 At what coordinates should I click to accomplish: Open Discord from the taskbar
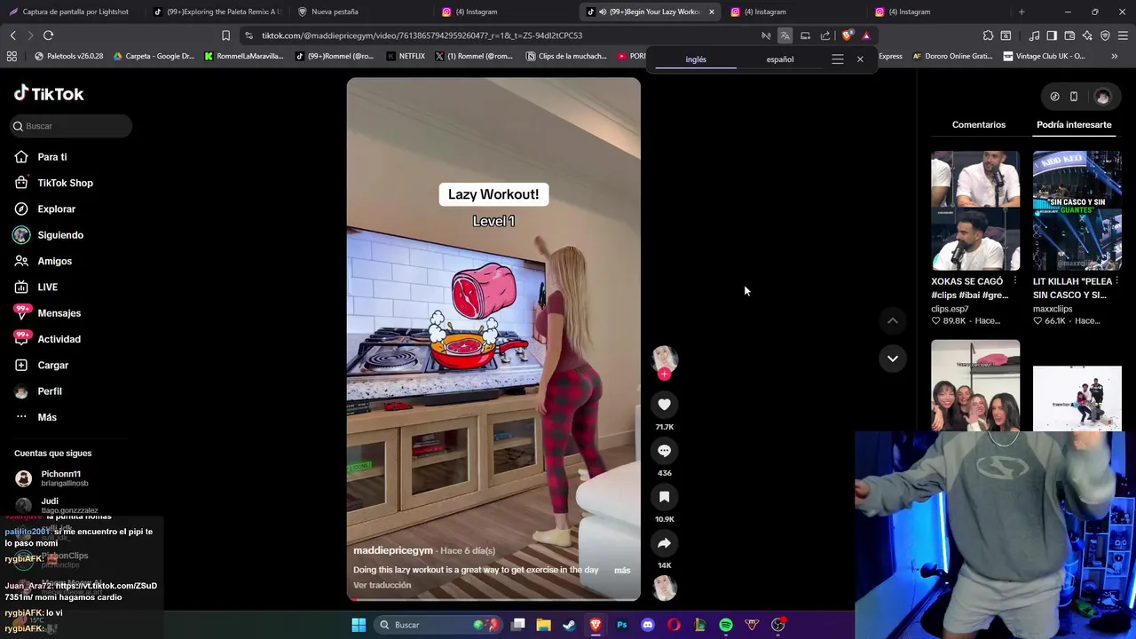click(x=648, y=625)
